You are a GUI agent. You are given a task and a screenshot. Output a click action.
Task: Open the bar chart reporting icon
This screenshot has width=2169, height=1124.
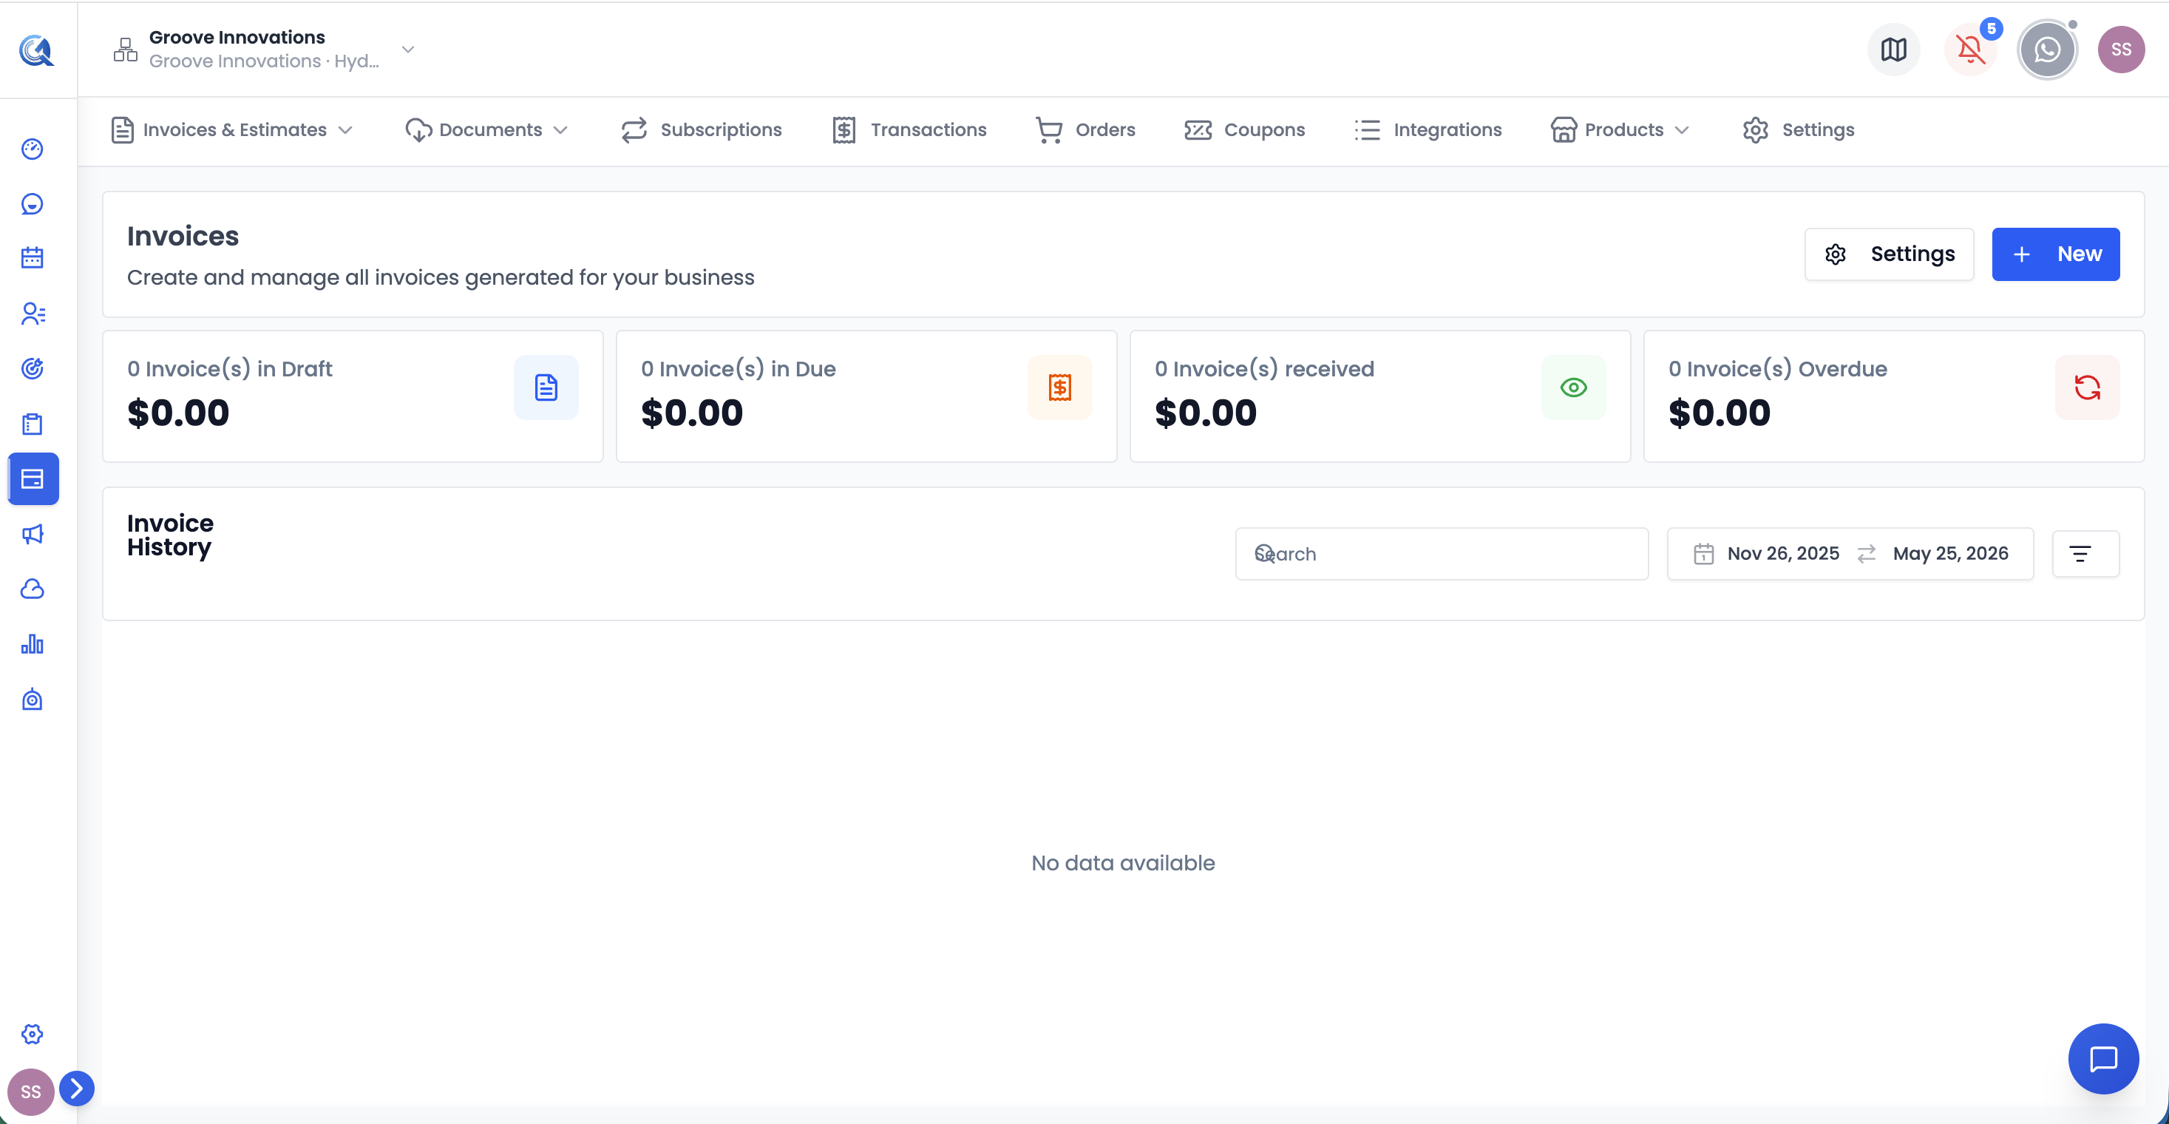coord(32,645)
